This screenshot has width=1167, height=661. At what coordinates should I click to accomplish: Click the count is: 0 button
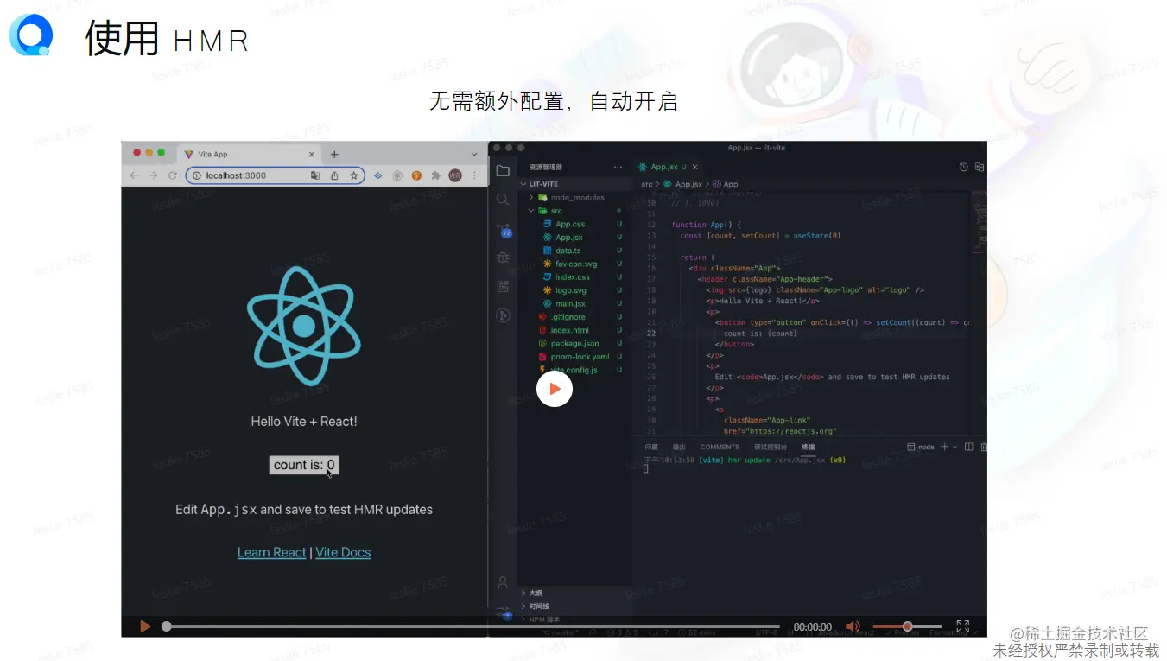[304, 465]
